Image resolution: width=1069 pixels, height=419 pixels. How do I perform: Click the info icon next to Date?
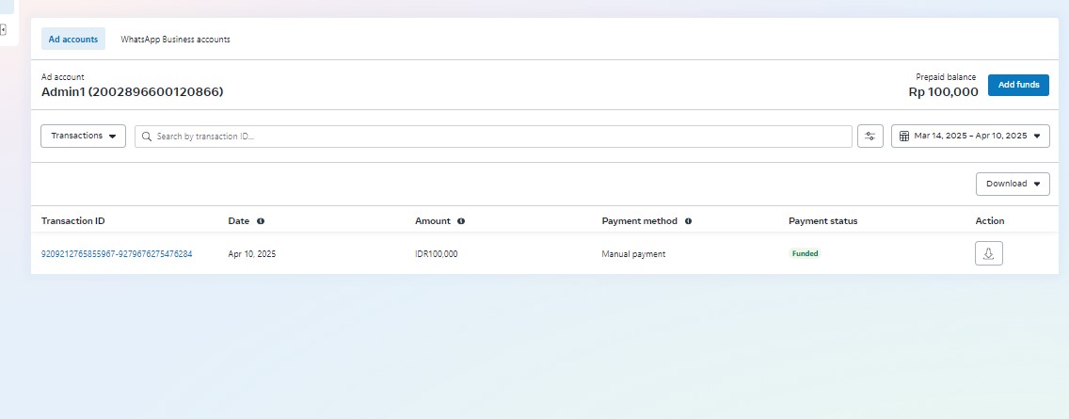point(261,221)
